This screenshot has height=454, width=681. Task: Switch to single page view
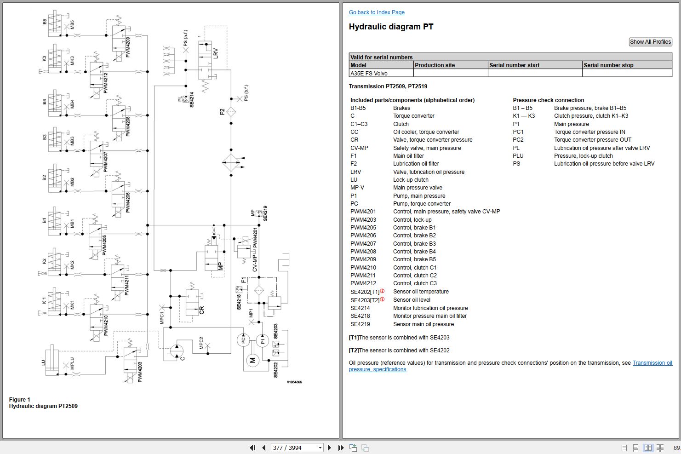pos(624,448)
